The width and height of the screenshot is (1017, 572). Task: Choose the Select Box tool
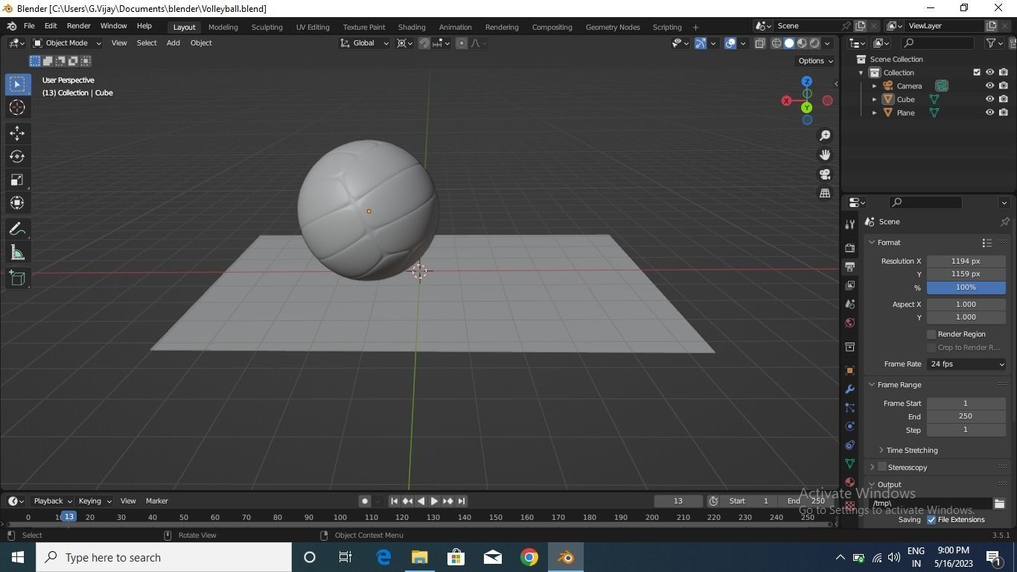pyautogui.click(x=17, y=84)
